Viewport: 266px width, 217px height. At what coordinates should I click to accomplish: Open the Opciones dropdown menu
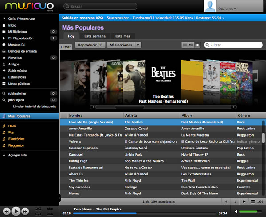(227, 9)
